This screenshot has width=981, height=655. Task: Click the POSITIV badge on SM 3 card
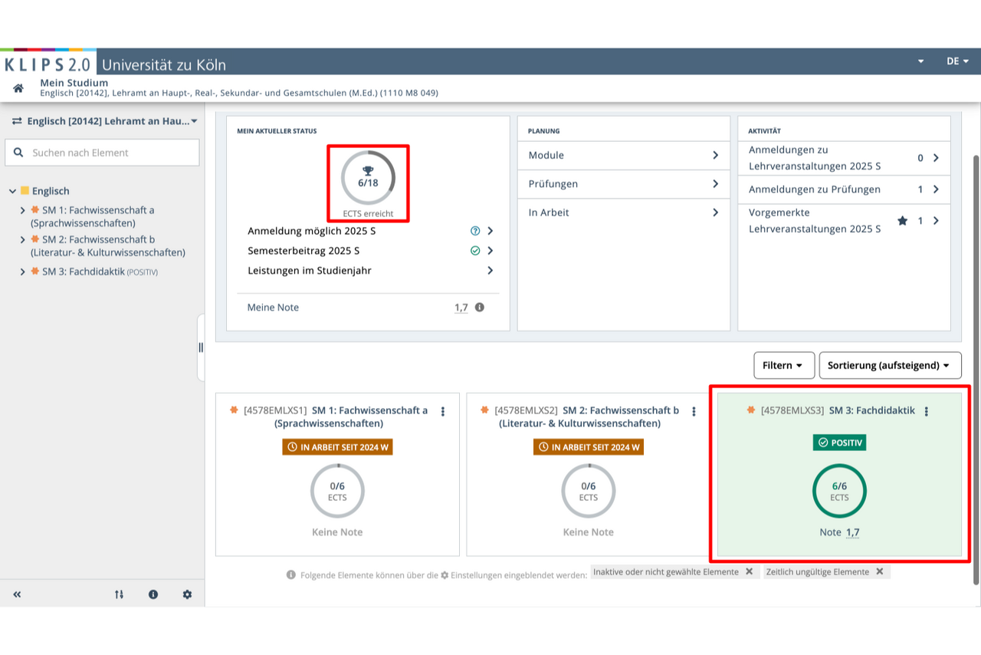[839, 443]
